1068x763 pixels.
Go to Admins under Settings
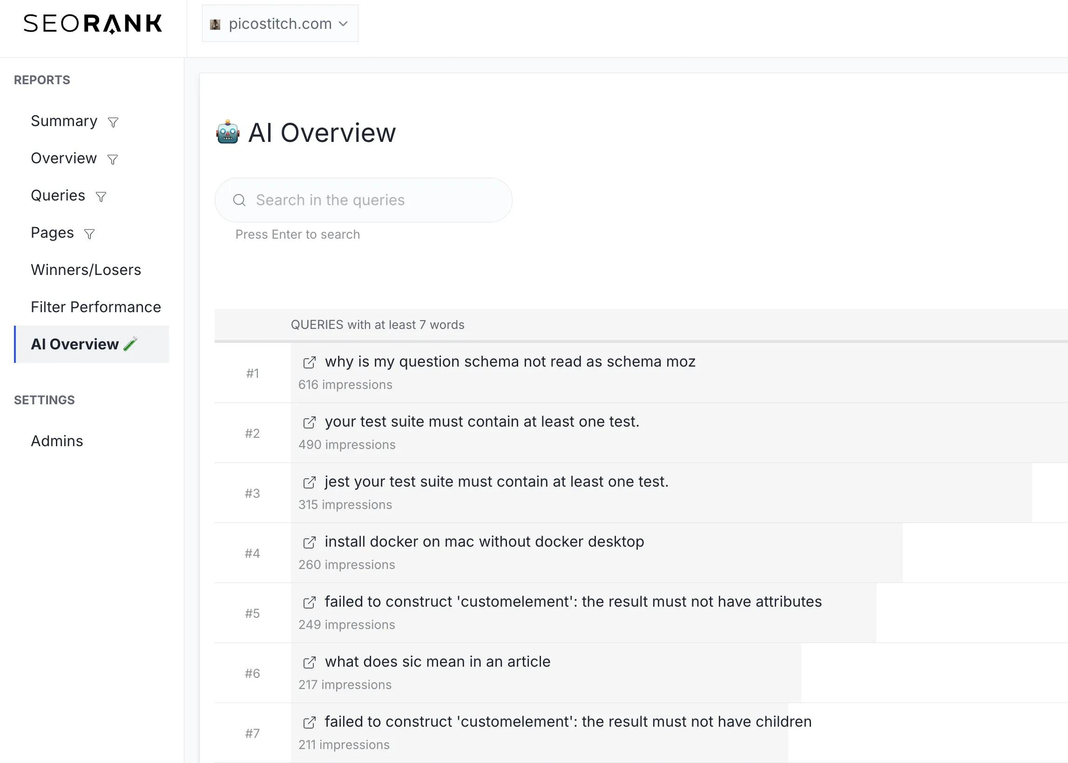point(56,442)
